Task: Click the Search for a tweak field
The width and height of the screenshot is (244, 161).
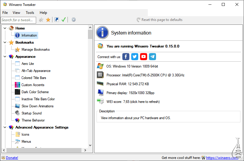Action: click(x=18, y=20)
